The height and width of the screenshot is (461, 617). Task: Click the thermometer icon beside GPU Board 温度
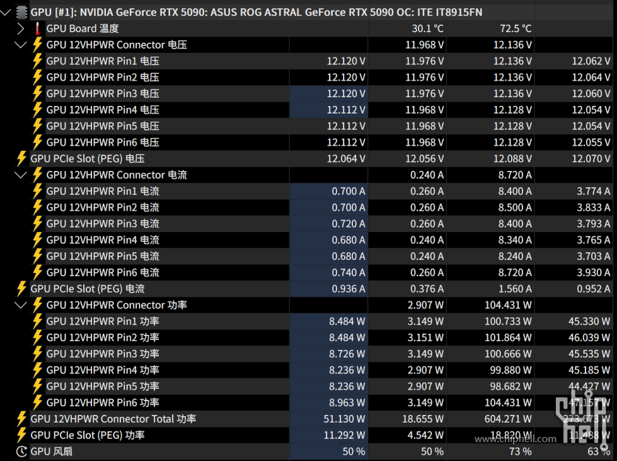tap(37, 29)
